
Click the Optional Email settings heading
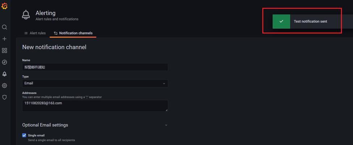(x=45, y=125)
